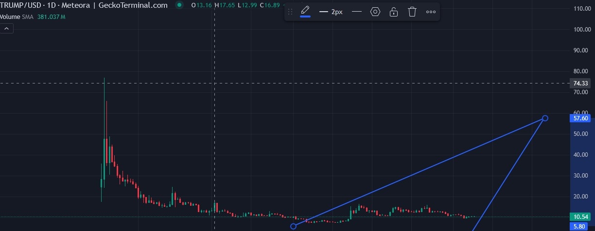Screen dimensions: 595x231
Task: Click the blue 57.60 price label
Action: click(581, 118)
